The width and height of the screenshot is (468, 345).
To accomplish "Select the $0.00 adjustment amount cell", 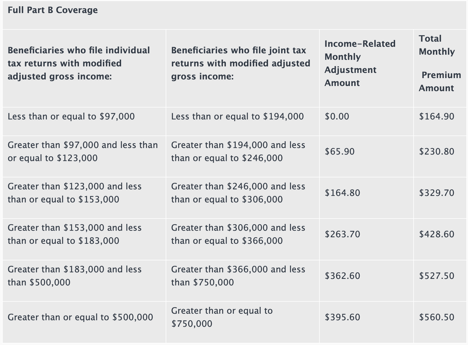I will [x=337, y=116].
